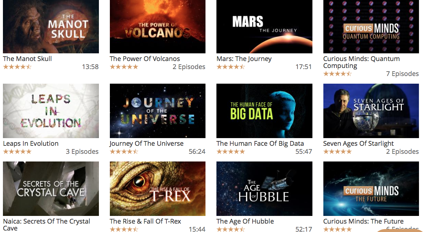The width and height of the screenshot is (423, 232).
Task: Click 'Naica: Secrets Of The Crystal Cave' title
Action: (46, 225)
